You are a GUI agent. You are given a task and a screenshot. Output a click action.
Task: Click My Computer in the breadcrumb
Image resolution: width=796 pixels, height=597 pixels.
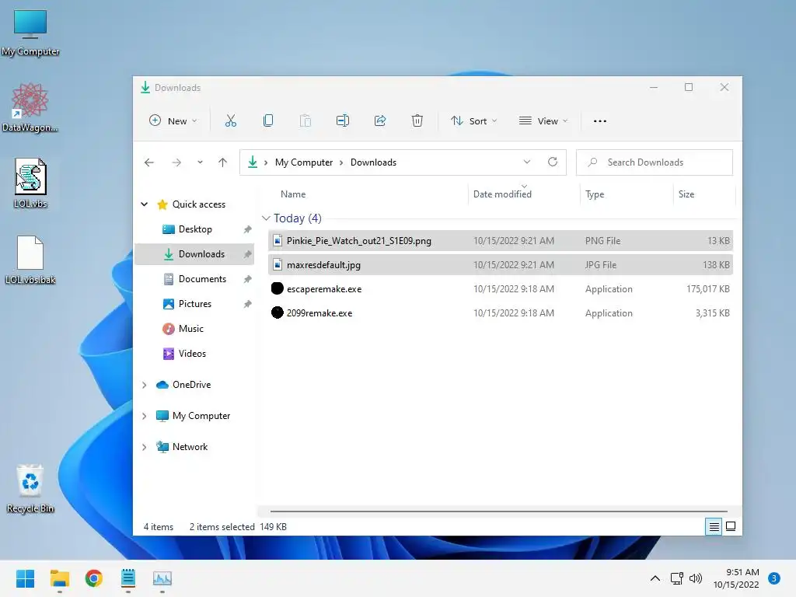pos(304,162)
